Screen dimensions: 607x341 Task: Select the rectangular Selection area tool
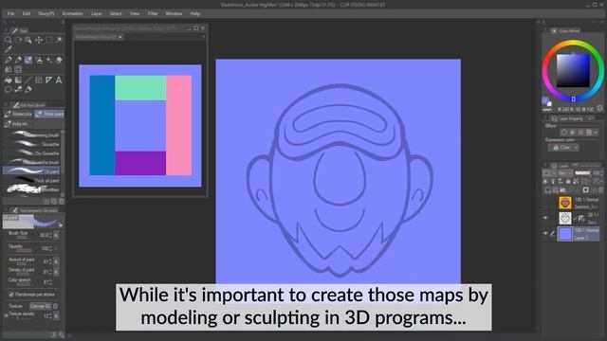pos(48,40)
